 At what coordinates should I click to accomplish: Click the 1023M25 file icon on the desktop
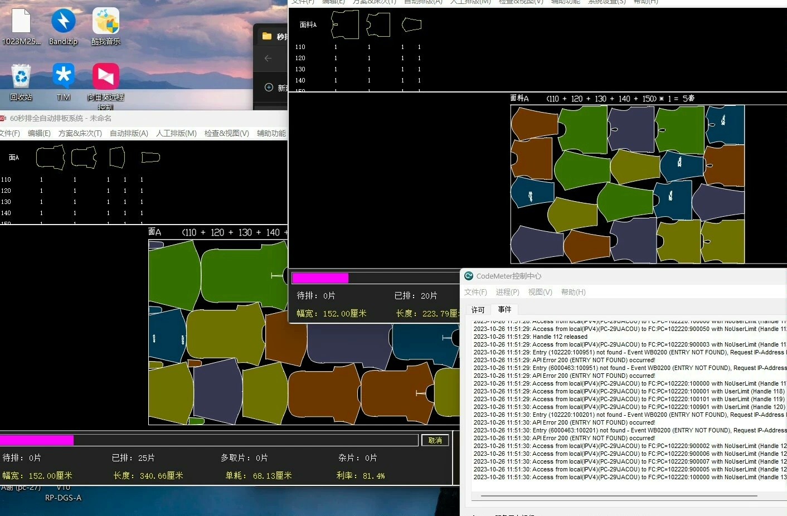21,26
